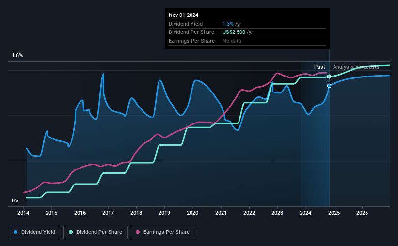Click the pink Earnings Per Share legend dot
Image resolution: width=398 pixels, height=246 pixels.
(138, 232)
